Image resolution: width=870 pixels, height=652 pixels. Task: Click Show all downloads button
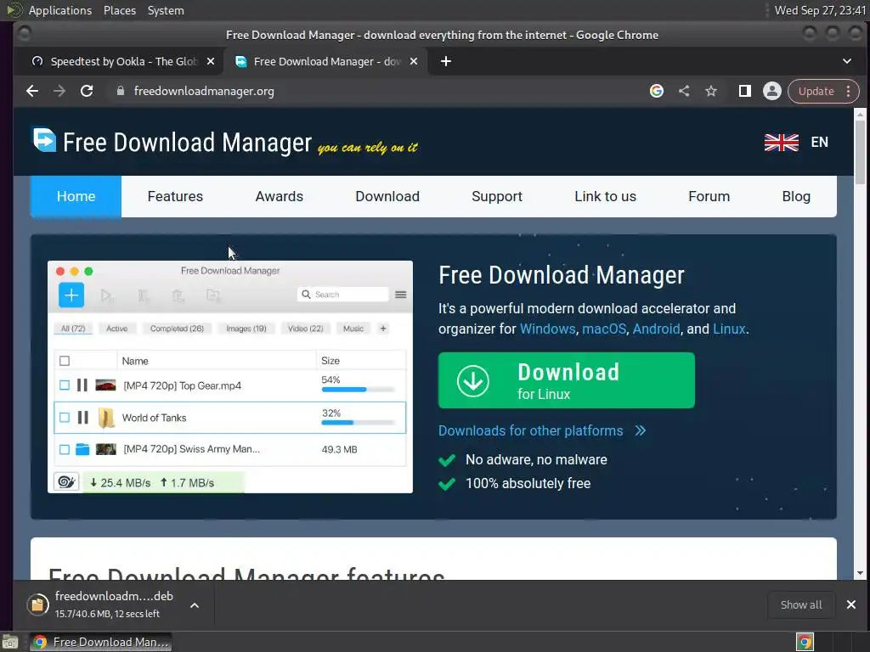(x=801, y=604)
